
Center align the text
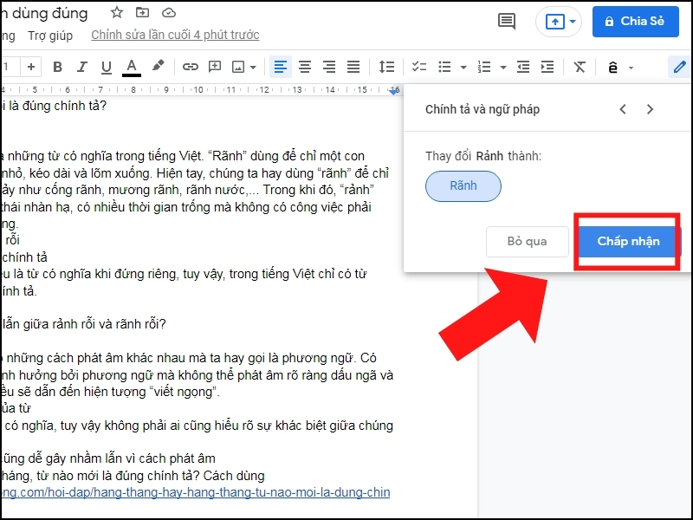305,68
